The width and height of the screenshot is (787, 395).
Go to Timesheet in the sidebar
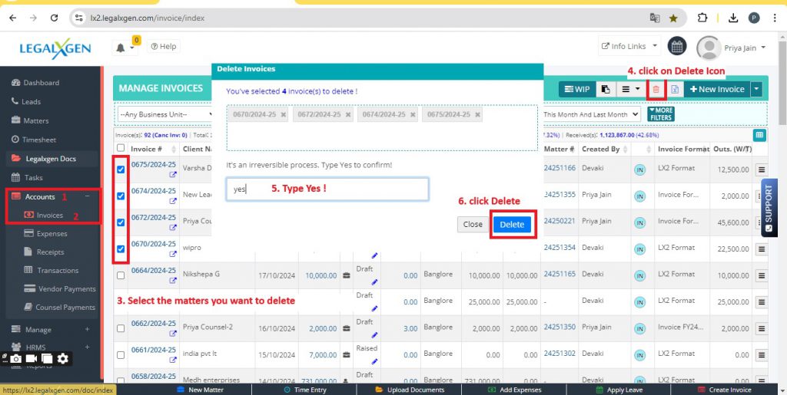(x=39, y=140)
